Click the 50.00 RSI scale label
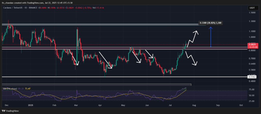This screenshot has height=114, width=261. pyautogui.click(x=252, y=95)
